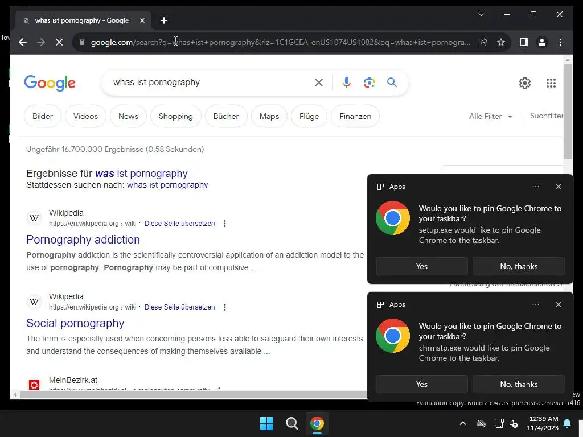The height and width of the screenshot is (437, 583).
Task: Open Chrome three-dot menu
Action: (x=560, y=42)
